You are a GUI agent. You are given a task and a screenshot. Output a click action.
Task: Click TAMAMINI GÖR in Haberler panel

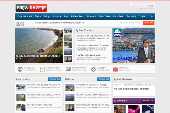[x=103, y=79]
